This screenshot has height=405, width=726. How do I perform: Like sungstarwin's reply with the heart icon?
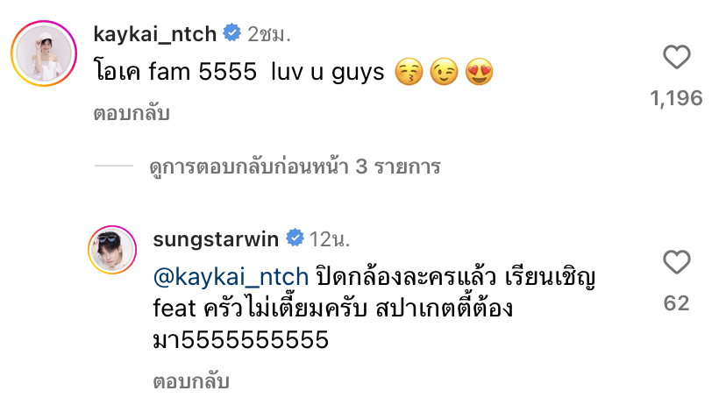click(676, 262)
